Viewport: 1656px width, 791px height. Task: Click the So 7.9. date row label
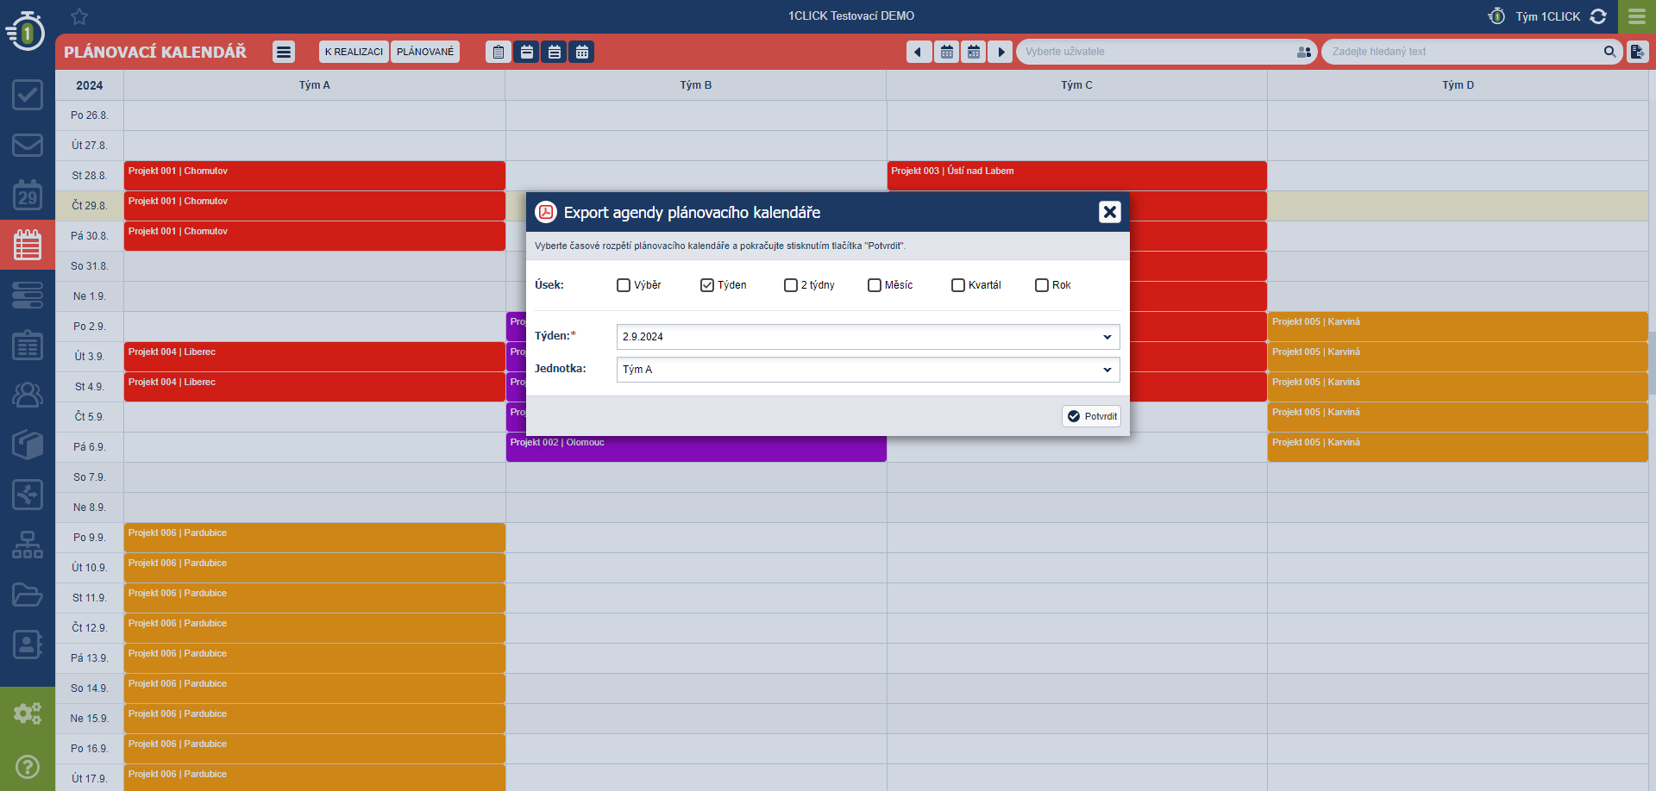click(x=90, y=477)
